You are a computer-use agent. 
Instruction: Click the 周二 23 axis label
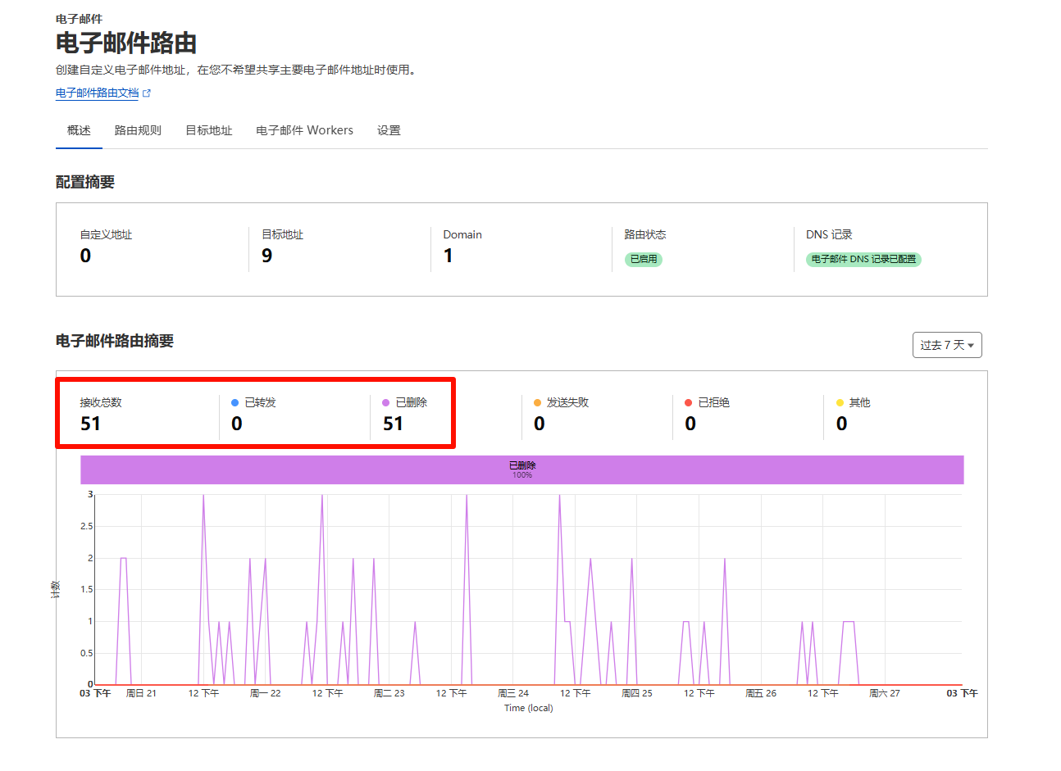pos(389,693)
